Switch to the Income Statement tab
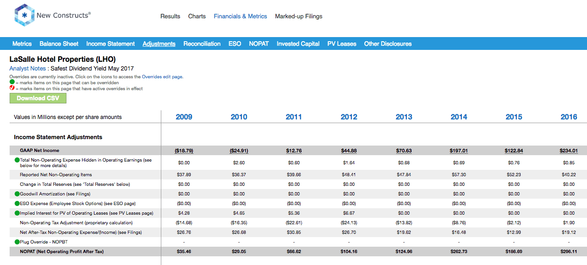The image size is (587, 265). (110, 43)
